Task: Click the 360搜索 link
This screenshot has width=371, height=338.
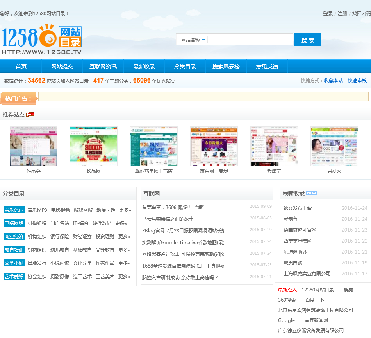Action: coord(287,300)
